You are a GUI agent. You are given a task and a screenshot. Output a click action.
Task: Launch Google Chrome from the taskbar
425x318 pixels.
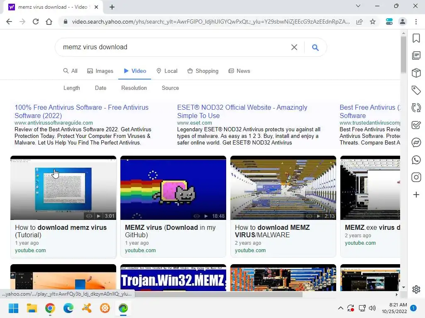(50, 308)
